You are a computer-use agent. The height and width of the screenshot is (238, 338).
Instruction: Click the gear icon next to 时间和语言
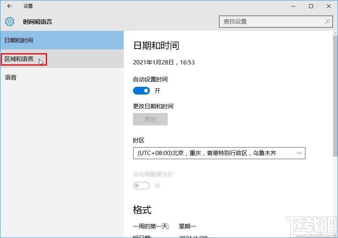coord(9,22)
